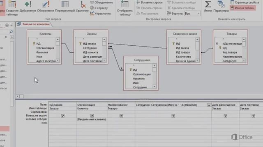263x147 pixels.
Task: Open the Сотрудник field dropdown arrow
Action: 209,105
